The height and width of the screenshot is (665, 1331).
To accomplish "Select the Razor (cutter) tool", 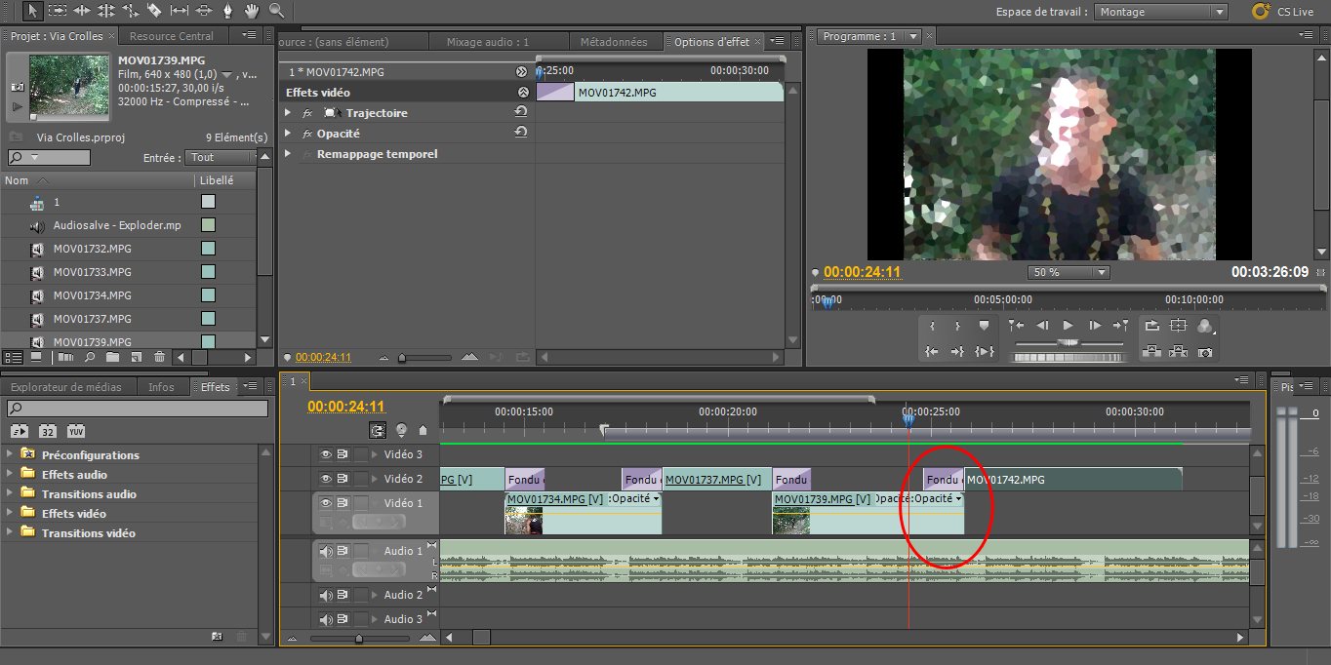I will (x=154, y=11).
